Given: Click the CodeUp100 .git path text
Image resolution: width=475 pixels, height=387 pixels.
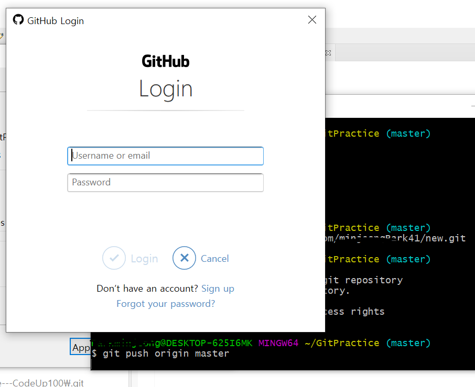Looking at the screenshot, I should coord(42,383).
